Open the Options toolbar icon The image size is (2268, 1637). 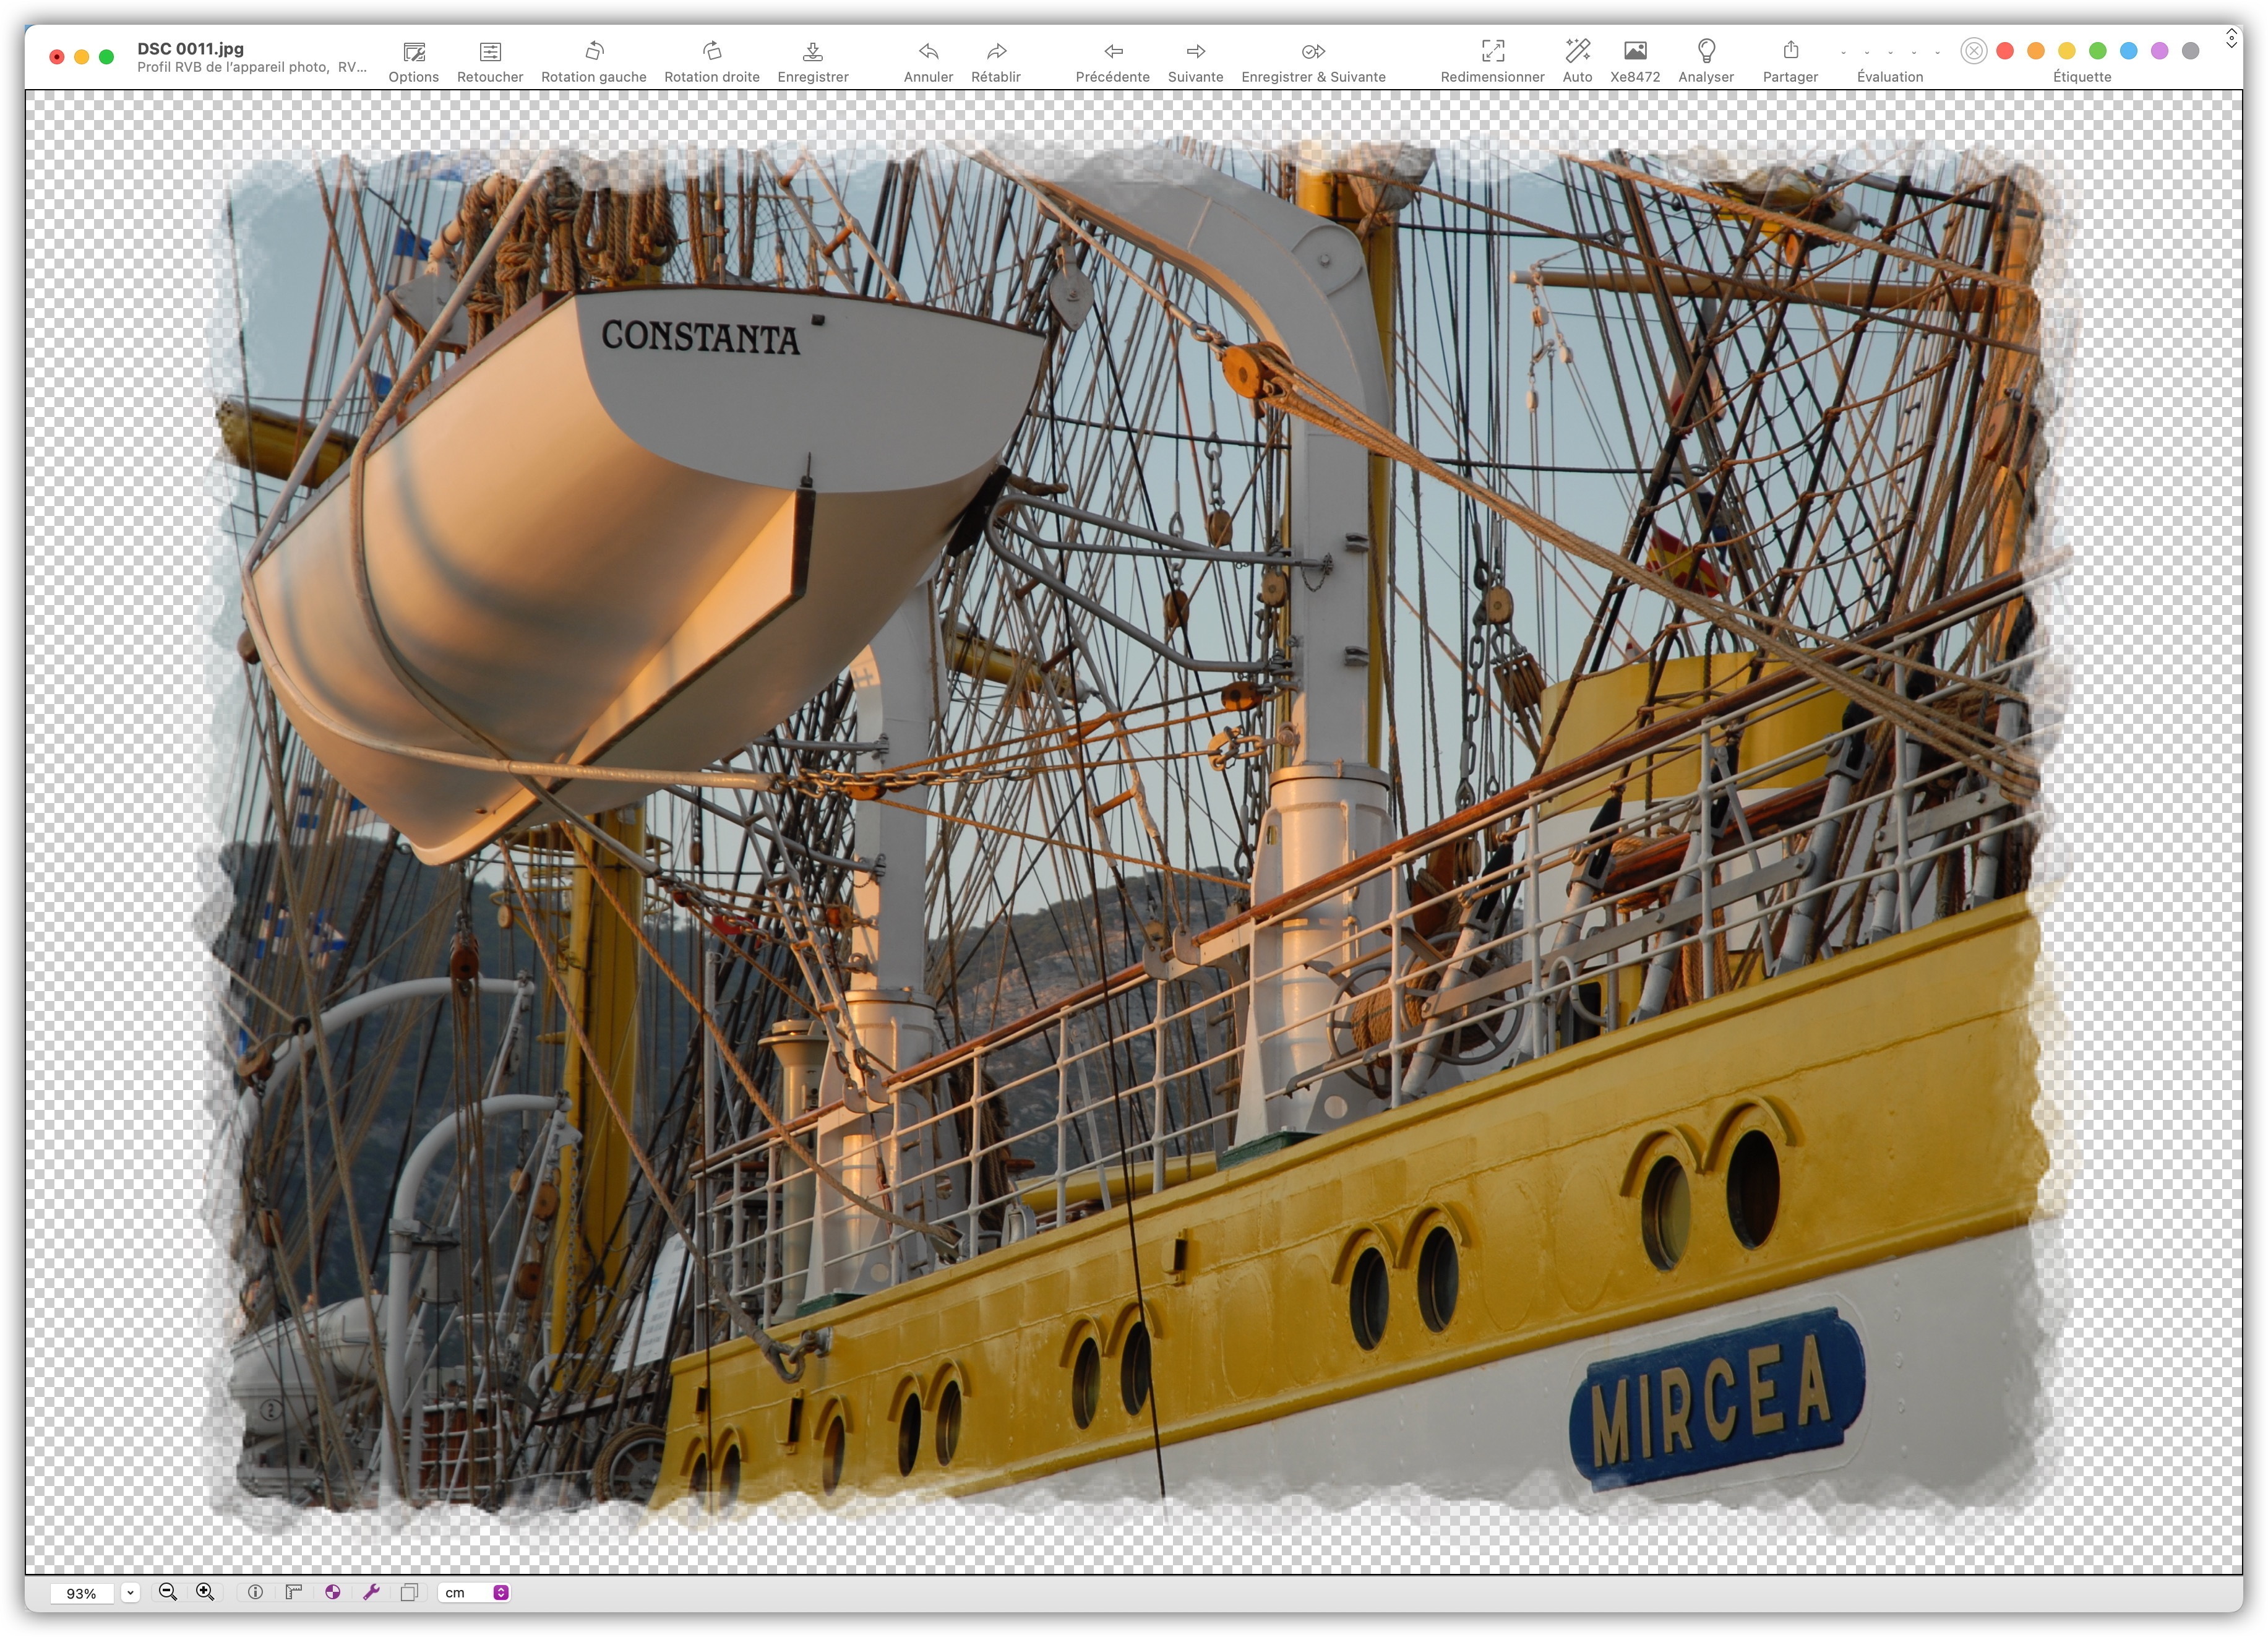pyautogui.click(x=414, y=51)
